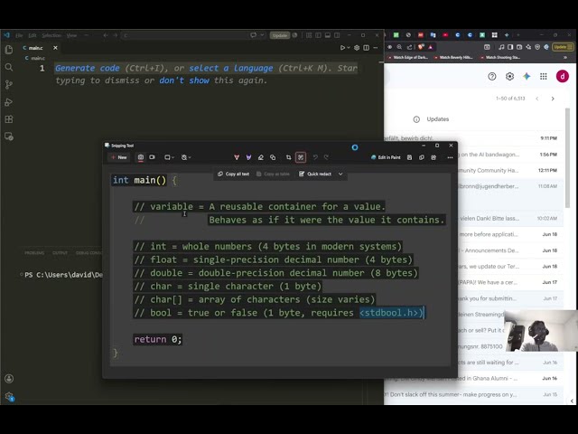Open Source Control in VS Code activity bar

[9, 84]
